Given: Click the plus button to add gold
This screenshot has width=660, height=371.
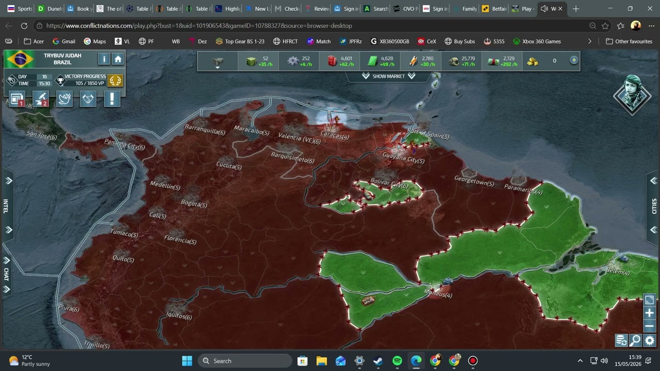Looking at the screenshot, I should point(574,60).
